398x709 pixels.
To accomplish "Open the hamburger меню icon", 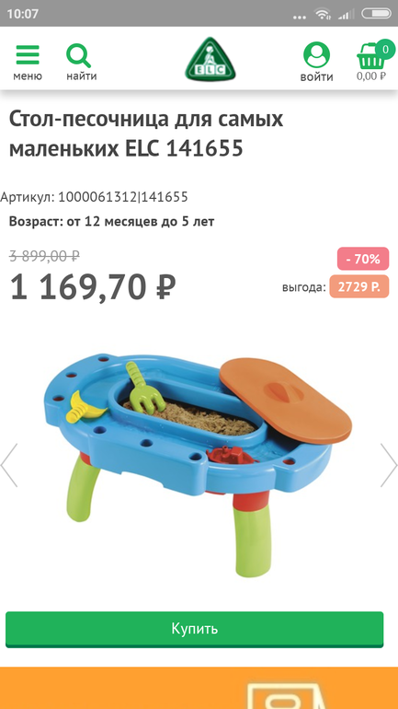I will coord(28,54).
